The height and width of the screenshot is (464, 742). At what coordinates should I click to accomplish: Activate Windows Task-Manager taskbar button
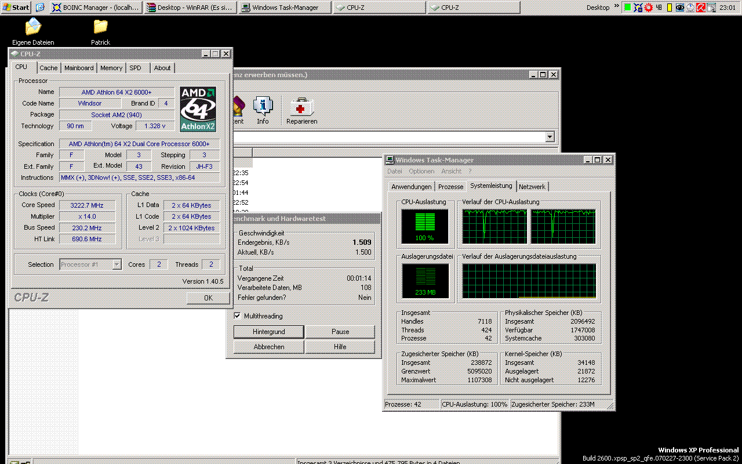[x=285, y=8]
